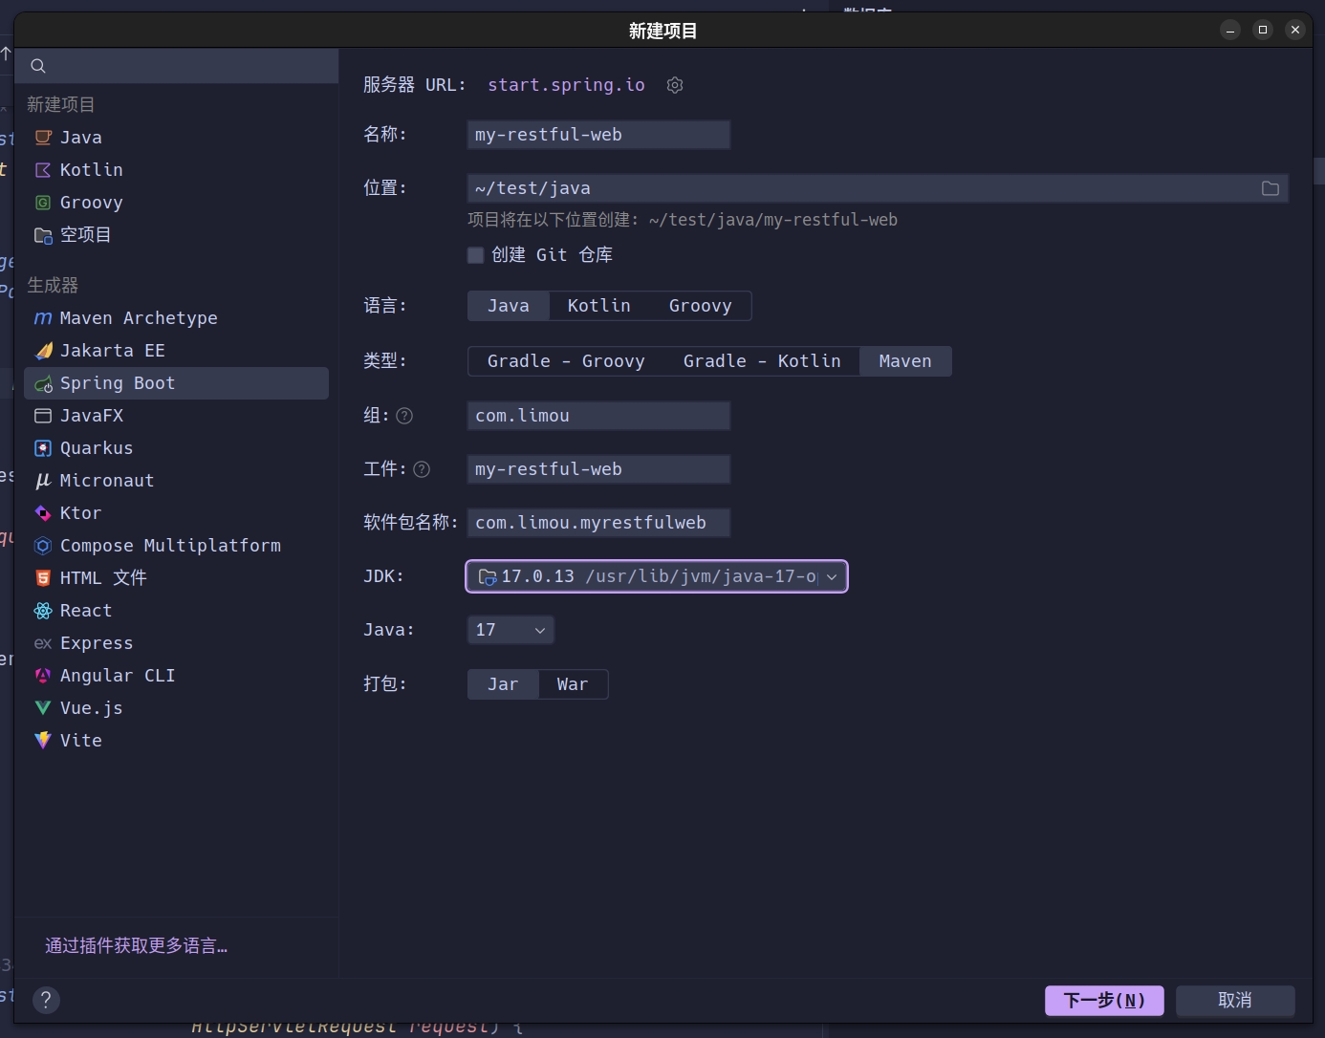This screenshot has width=1325, height=1038.
Task: Click the Quarkus icon
Action: [43, 448]
